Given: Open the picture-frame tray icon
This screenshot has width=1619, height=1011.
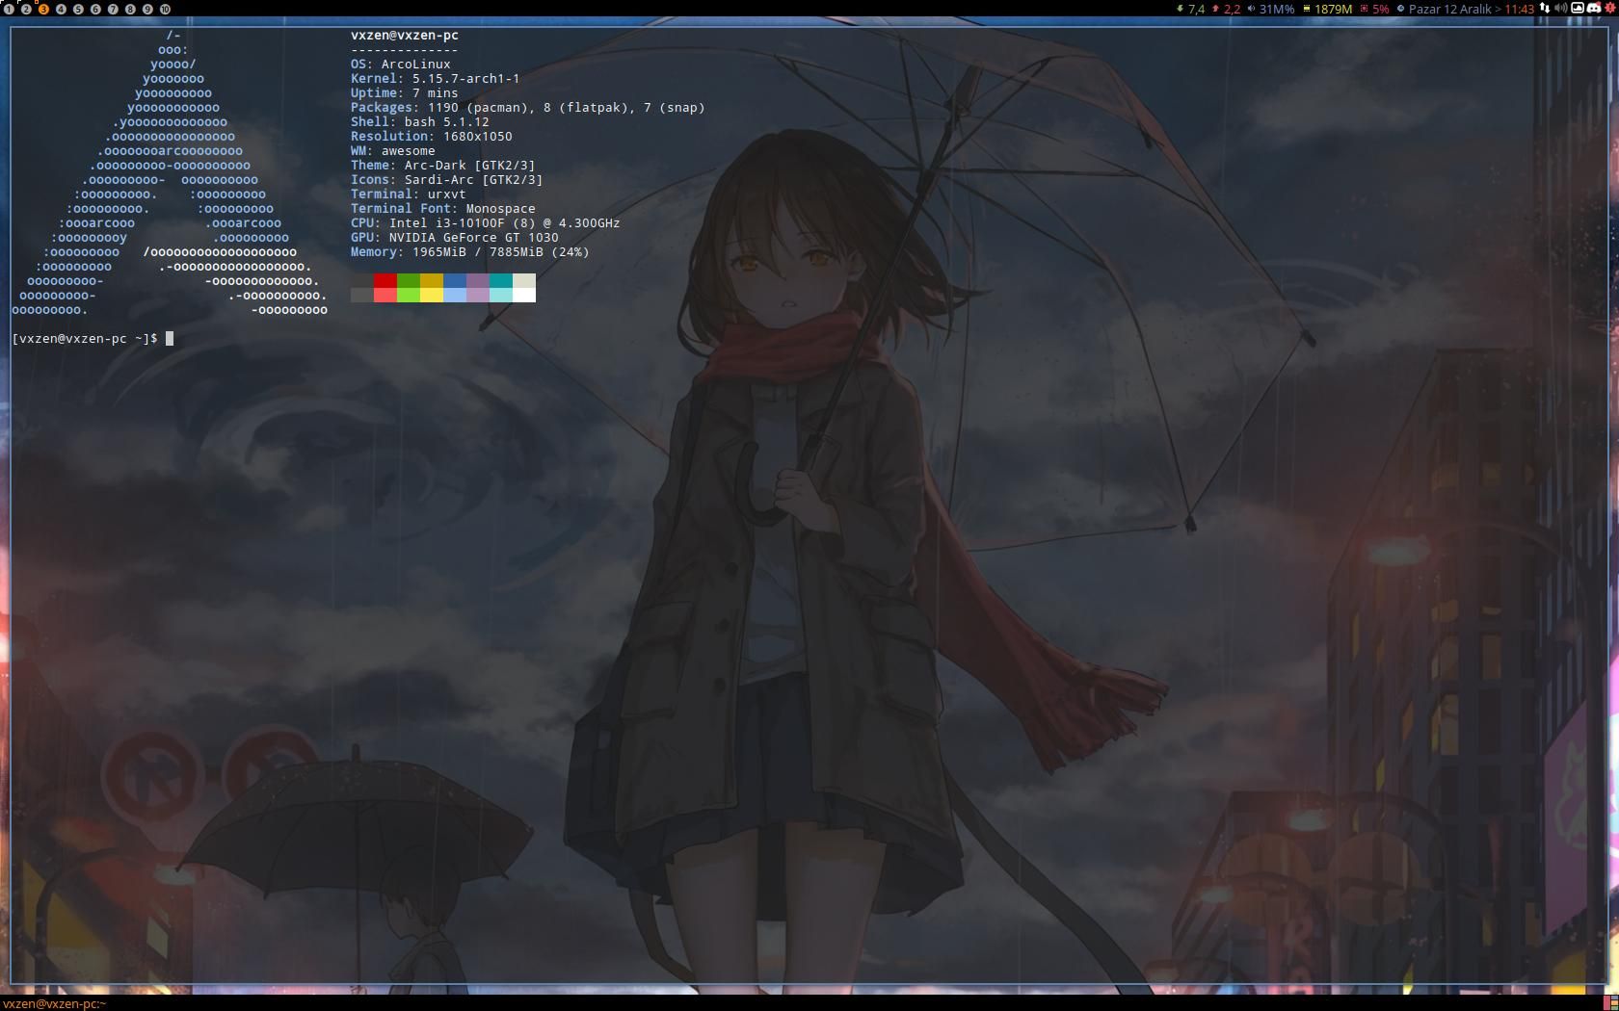Looking at the screenshot, I should tap(1578, 8).
